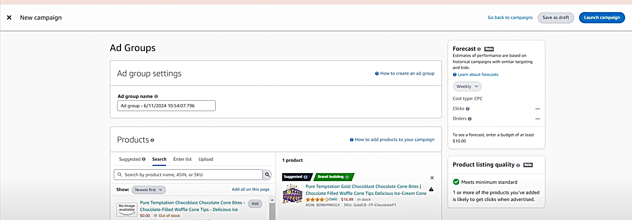
Task: Select the Search products tab
Action: (159, 159)
